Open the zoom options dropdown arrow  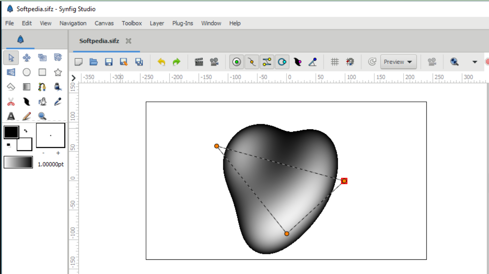(475, 62)
